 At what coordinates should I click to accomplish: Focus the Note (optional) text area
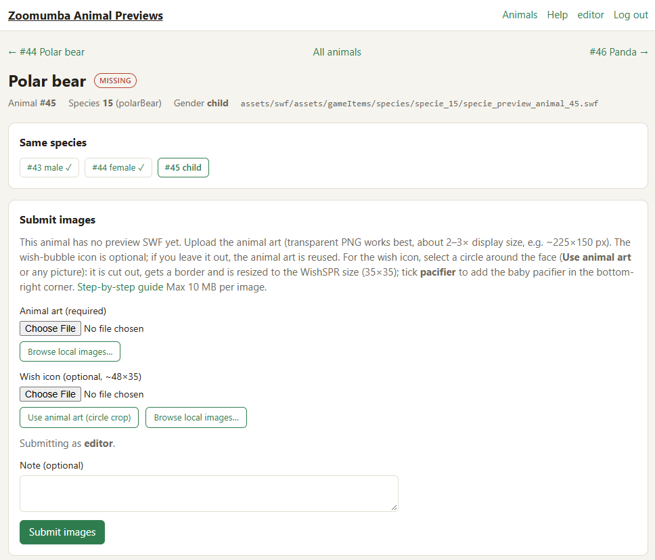[x=209, y=494]
